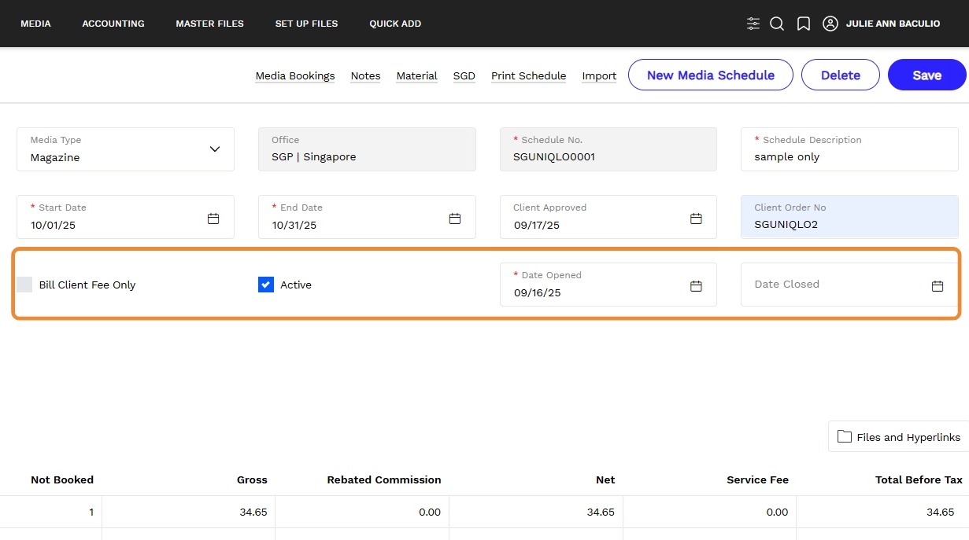Click the search magnifier icon

[x=777, y=24]
